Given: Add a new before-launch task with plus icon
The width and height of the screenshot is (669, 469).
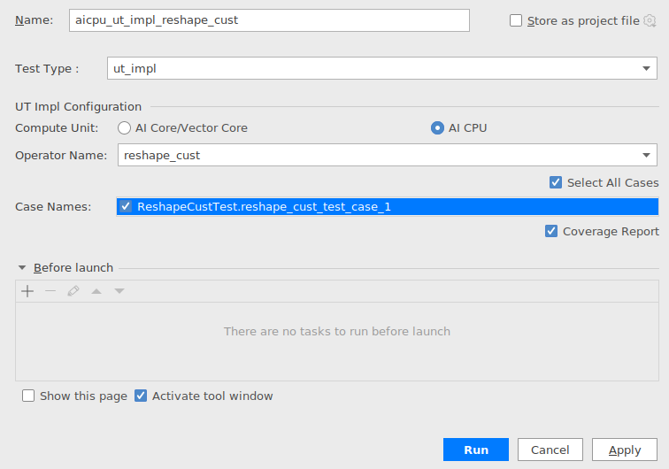Looking at the screenshot, I should pyautogui.click(x=27, y=291).
